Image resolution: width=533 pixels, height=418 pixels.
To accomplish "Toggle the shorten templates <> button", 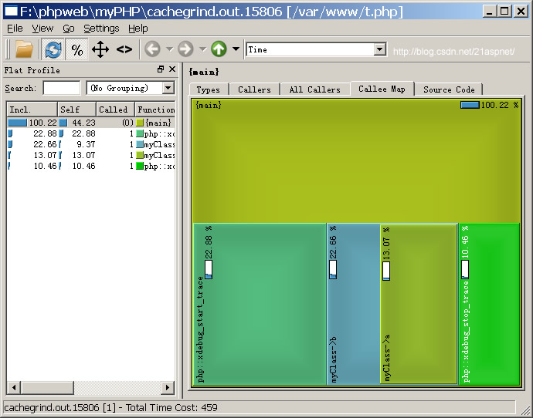I will tap(124, 49).
